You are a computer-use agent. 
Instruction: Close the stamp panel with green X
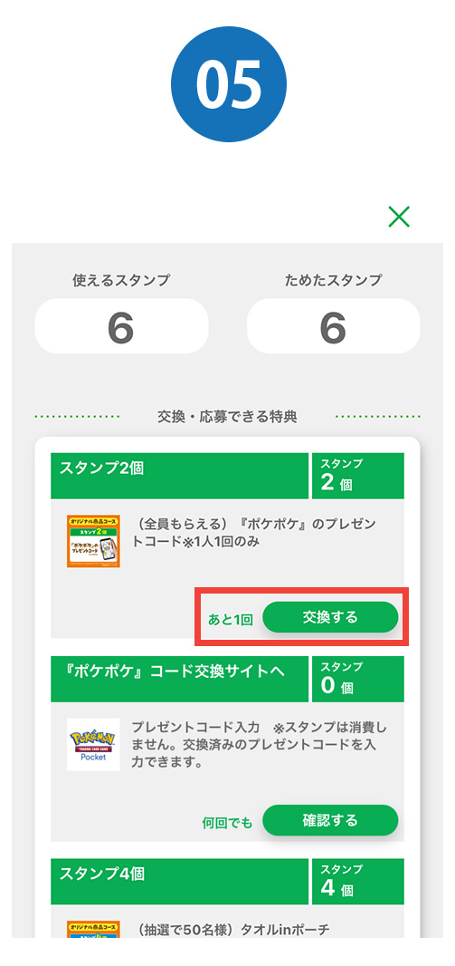399,217
